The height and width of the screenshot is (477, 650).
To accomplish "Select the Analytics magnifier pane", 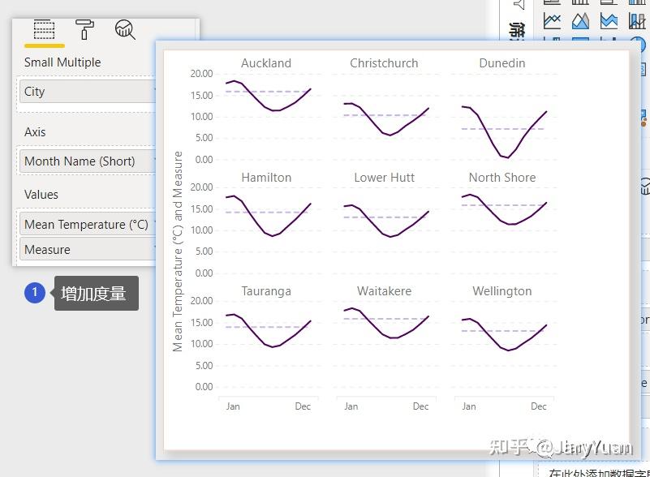I will [123, 30].
